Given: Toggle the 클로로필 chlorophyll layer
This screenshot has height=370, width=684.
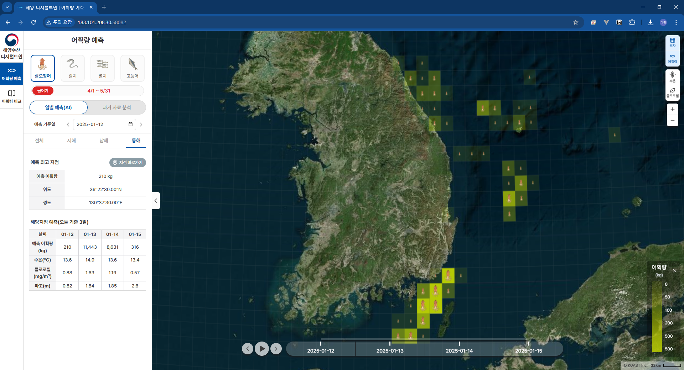Looking at the screenshot, I should click(x=673, y=92).
